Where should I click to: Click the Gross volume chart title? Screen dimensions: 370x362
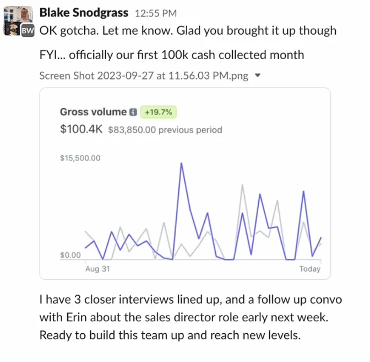pyautogui.click(x=93, y=112)
